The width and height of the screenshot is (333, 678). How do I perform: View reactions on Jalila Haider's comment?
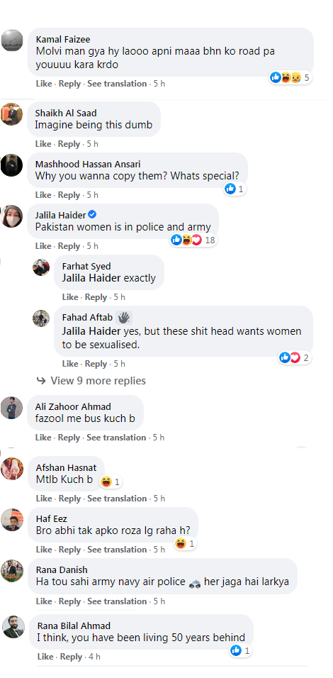pyautogui.click(x=193, y=240)
